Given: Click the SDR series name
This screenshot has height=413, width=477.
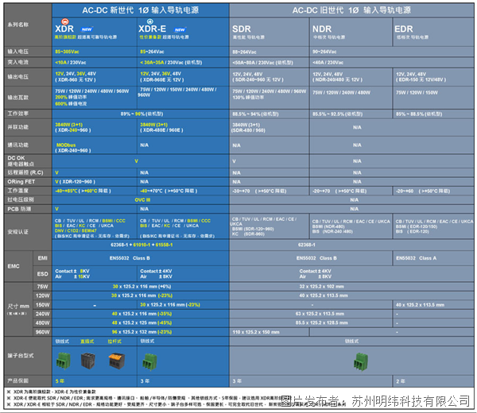Looking at the screenshot, I should pyautogui.click(x=242, y=29).
